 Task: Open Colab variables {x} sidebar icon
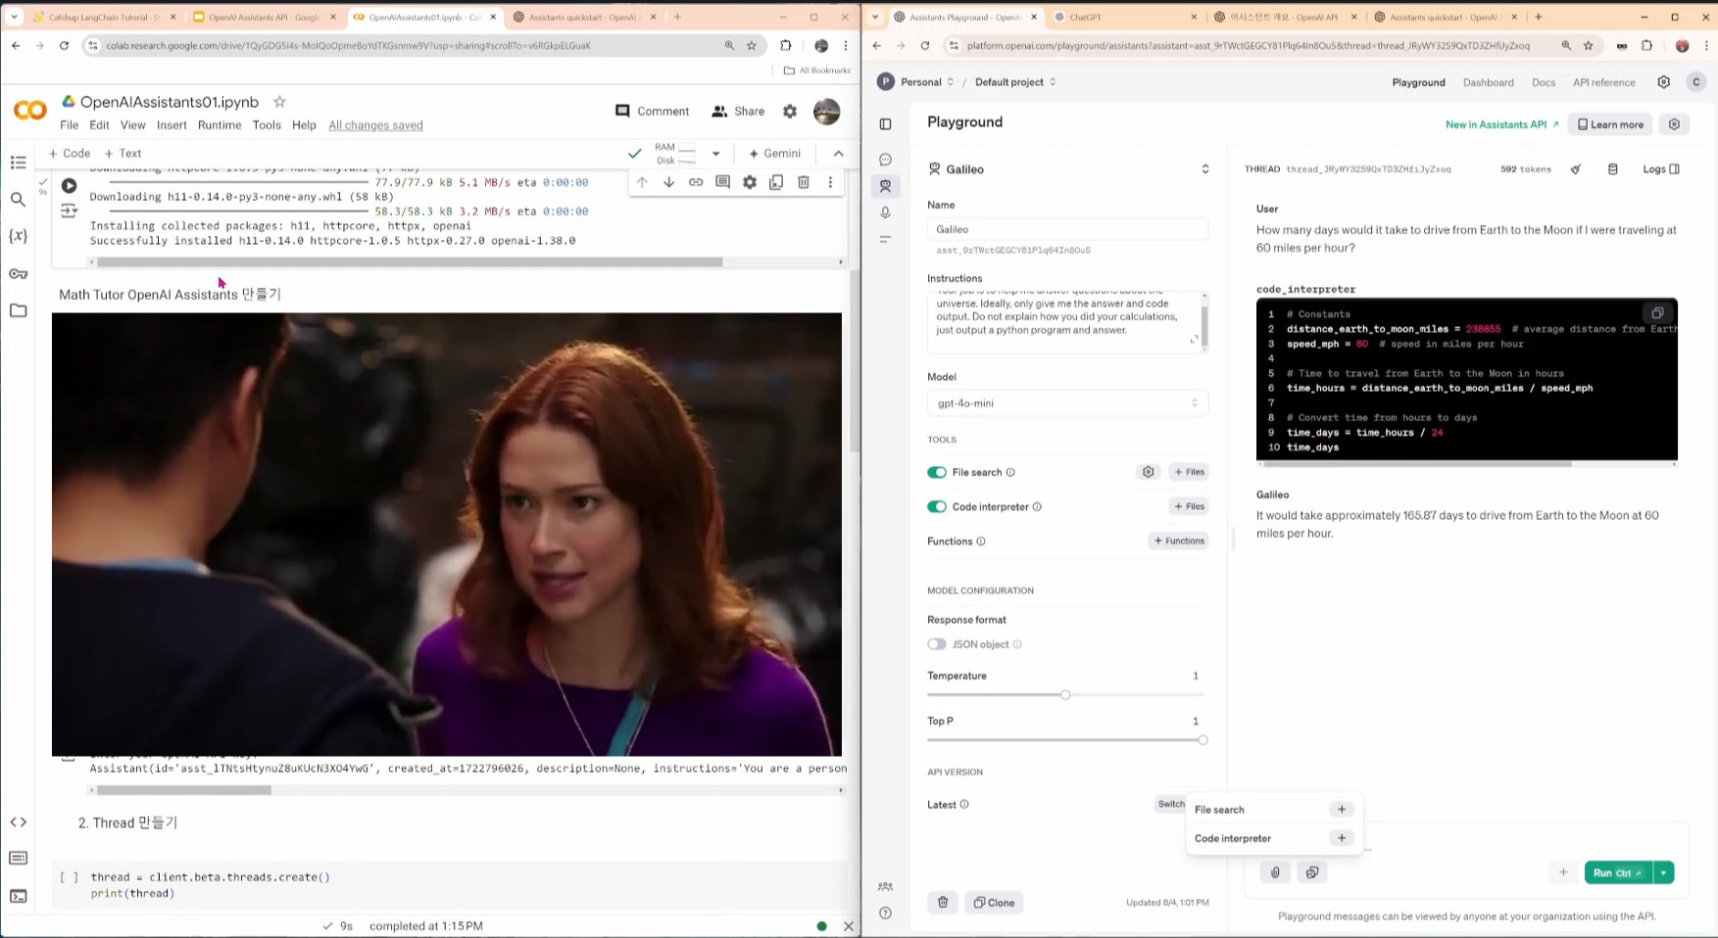[18, 236]
